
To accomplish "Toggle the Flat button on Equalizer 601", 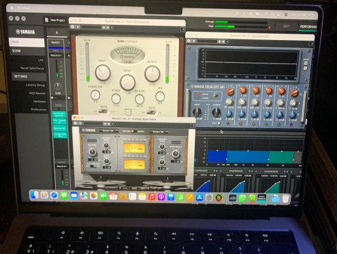I will point(218,123).
